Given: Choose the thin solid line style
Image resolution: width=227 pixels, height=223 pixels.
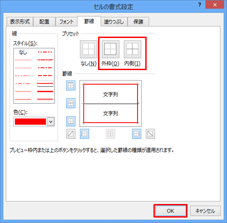Looking at the screenshot, I should (23, 99).
